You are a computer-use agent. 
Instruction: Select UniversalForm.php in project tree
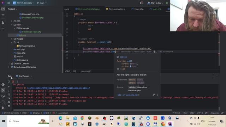coord(31,14)
